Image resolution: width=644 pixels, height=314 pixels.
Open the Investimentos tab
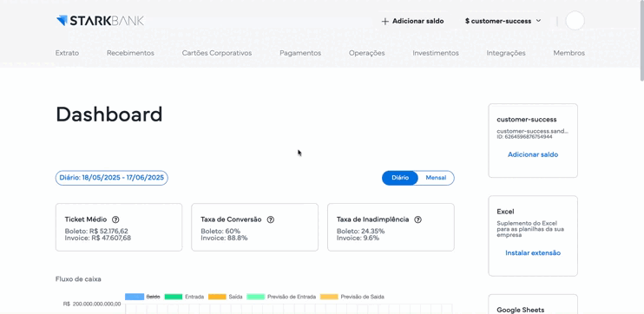pos(436,53)
